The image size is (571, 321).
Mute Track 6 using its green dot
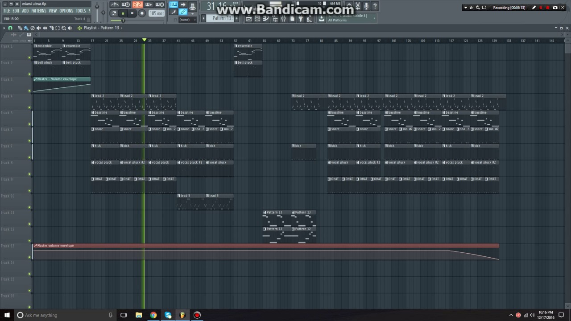pos(29,141)
